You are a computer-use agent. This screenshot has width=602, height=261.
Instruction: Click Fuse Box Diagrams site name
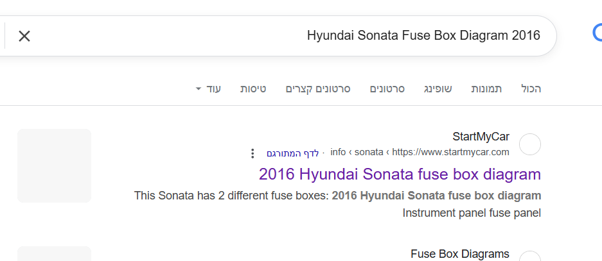pos(460,254)
